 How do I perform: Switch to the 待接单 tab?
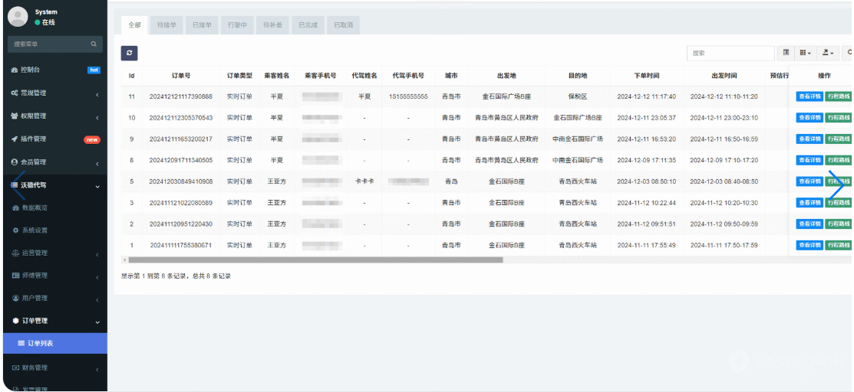pos(166,25)
